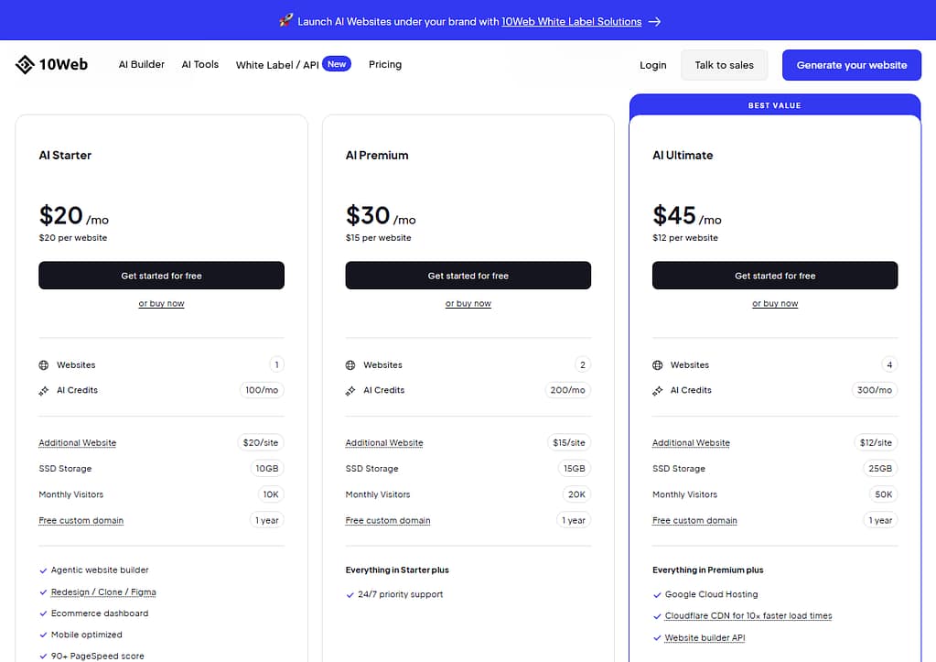The height and width of the screenshot is (662, 936).
Task: Click the 50K Monthly Visitors value
Action: pyautogui.click(x=884, y=494)
